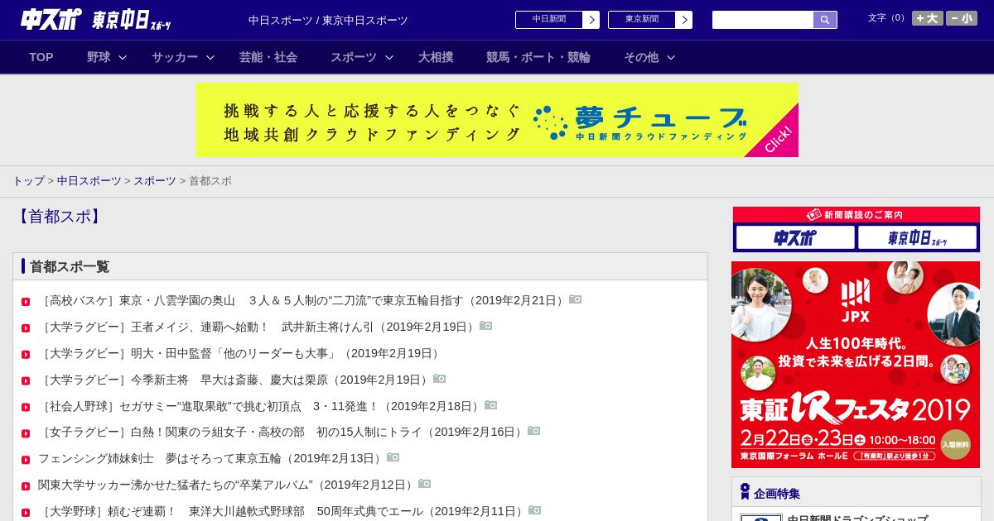Click camera icon beside フェンシング姉妹剣士 article

(393, 457)
